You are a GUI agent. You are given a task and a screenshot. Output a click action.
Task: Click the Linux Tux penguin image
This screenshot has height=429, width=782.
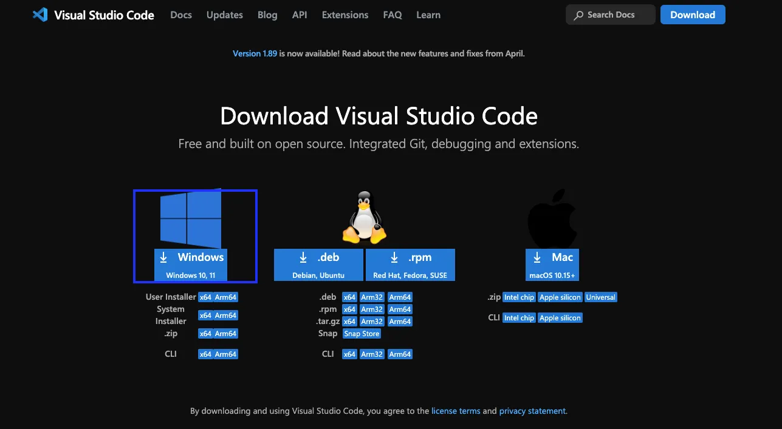pos(365,218)
